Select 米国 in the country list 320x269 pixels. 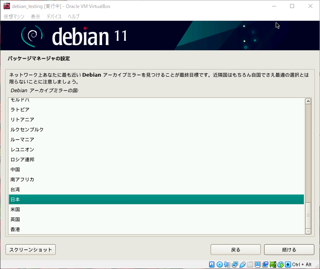[x=156, y=210]
